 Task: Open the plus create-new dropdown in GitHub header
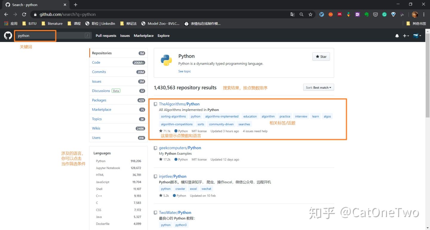(406, 36)
